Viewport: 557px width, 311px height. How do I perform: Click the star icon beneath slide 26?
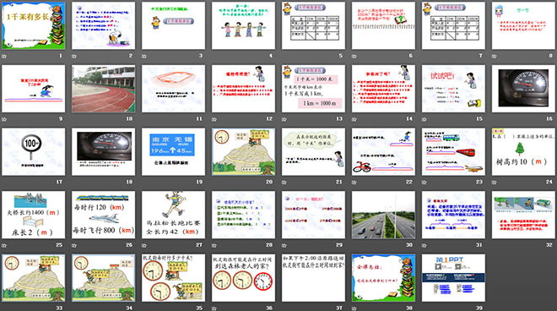tap(74, 245)
